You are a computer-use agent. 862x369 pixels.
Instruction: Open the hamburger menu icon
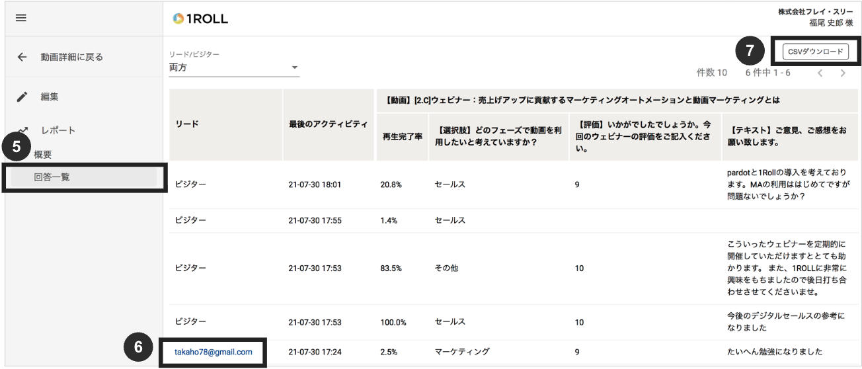point(21,18)
